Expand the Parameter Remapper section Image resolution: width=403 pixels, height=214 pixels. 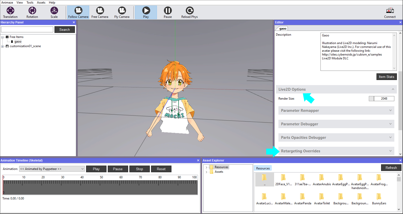pos(336,111)
